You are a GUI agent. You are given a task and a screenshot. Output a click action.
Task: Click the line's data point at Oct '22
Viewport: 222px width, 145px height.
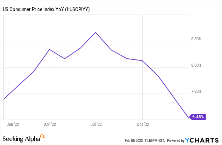point(142,61)
